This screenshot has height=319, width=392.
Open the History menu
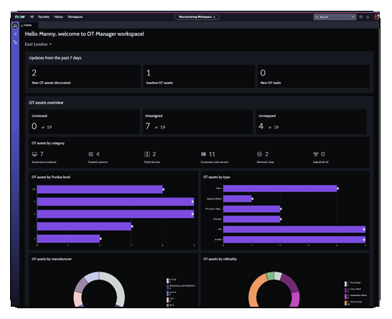tap(58, 17)
